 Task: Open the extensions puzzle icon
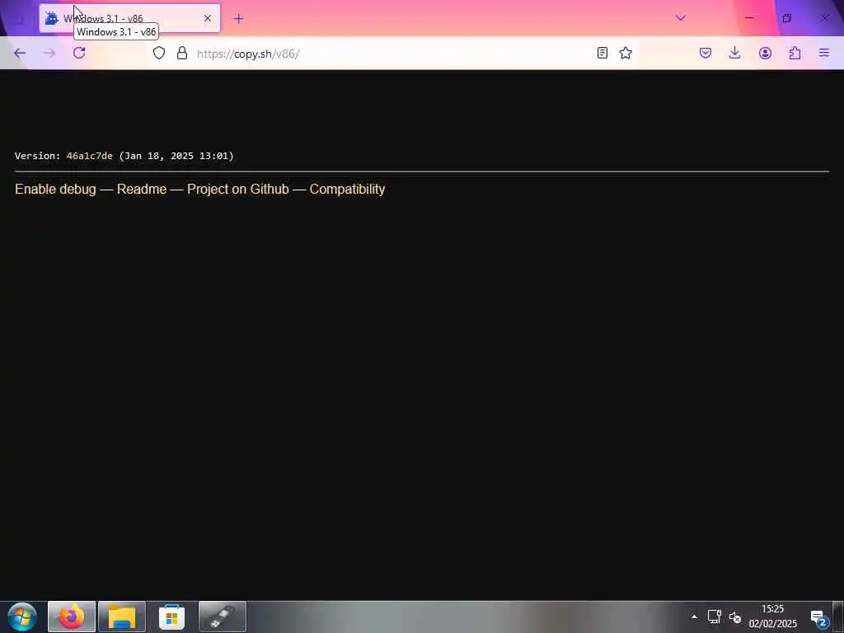click(x=795, y=53)
